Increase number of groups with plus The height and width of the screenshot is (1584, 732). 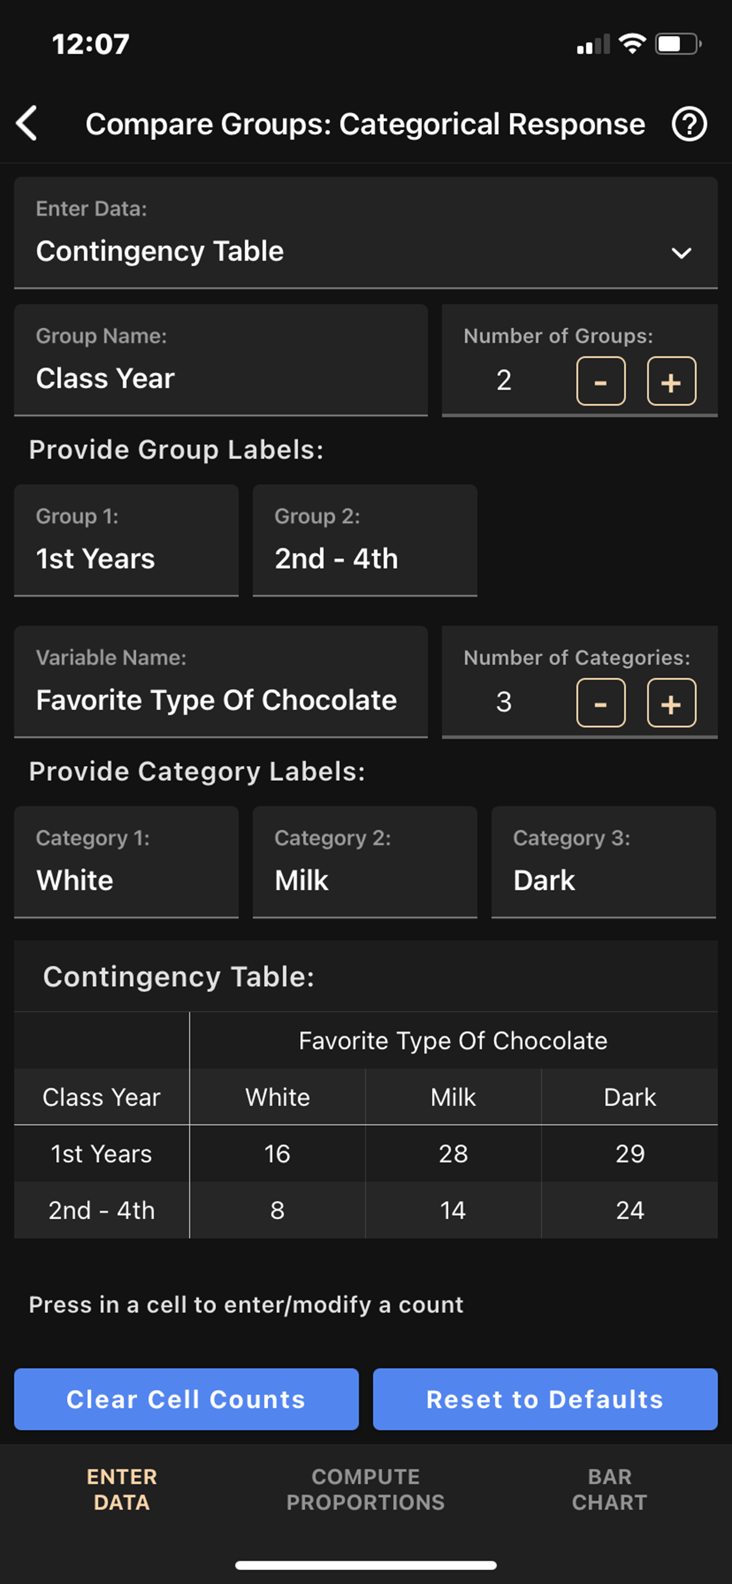pyautogui.click(x=671, y=381)
